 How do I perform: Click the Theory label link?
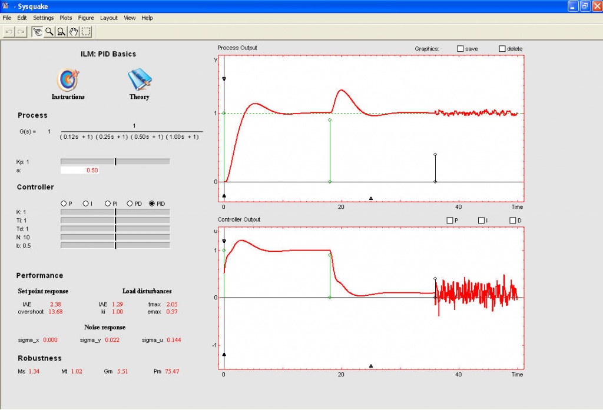click(139, 97)
